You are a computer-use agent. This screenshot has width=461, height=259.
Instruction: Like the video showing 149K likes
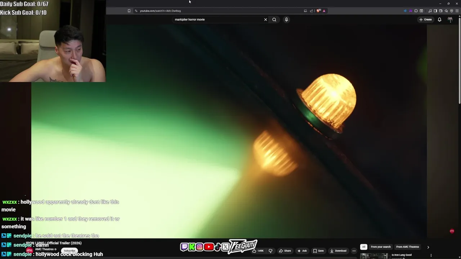pyautogui.click(x=258, y=251)
